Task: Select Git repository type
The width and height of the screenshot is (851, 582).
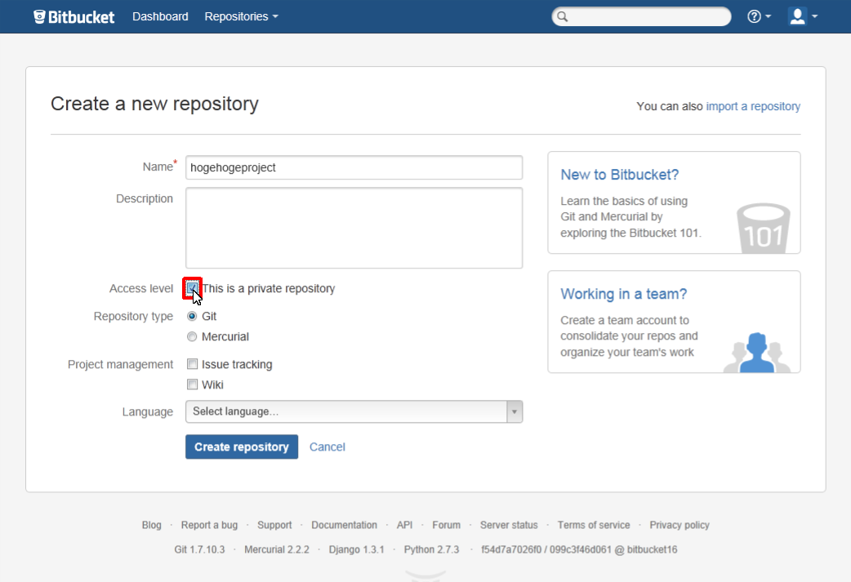Action: [x=192, y=316]
